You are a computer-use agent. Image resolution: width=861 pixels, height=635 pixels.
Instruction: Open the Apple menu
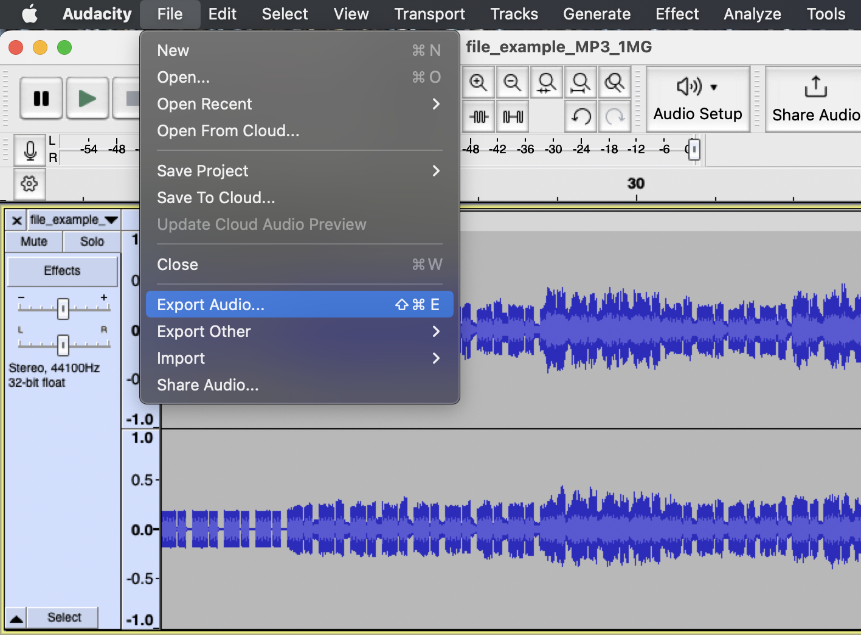29,14
